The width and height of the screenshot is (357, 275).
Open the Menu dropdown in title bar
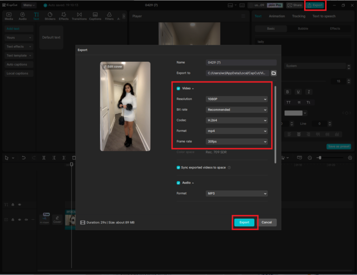pyautogui.click(x=29, y=5)
